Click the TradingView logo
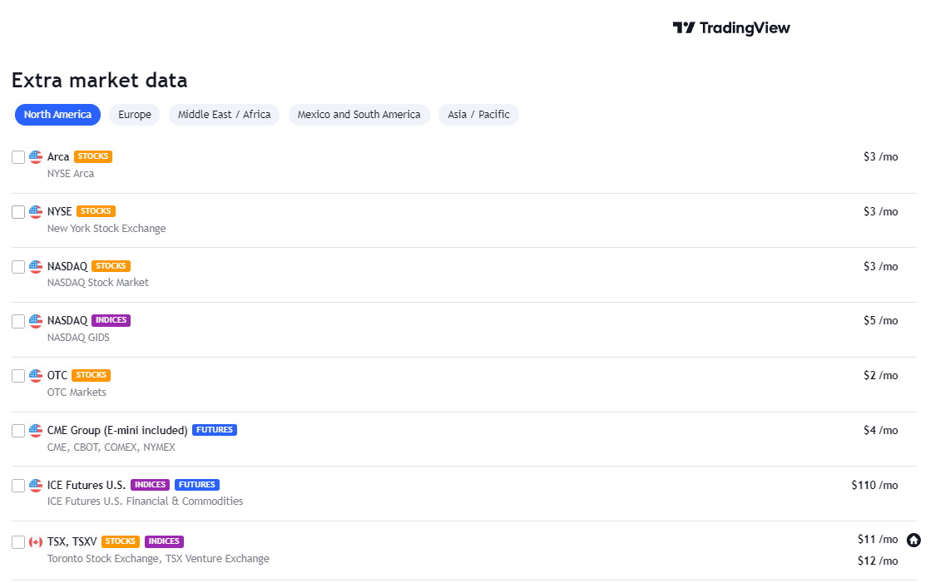 [731, 28]
